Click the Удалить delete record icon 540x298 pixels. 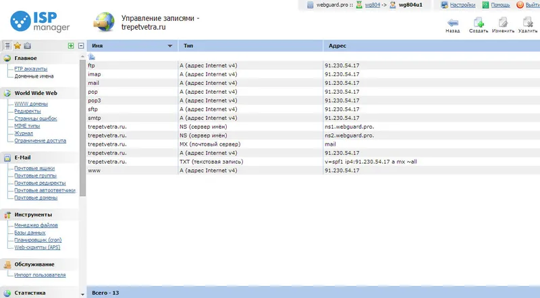click(x=528, y=23)
